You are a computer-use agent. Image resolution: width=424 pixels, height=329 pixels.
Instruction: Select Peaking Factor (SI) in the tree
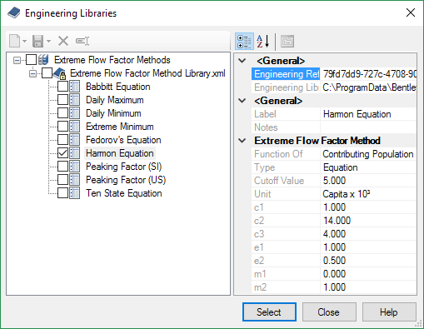123,167
